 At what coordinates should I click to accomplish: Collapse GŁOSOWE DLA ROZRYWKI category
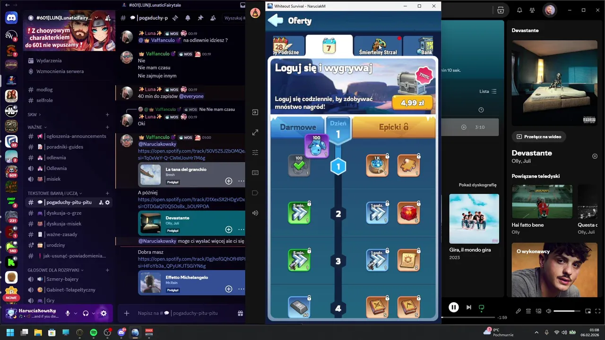[55, 270]
